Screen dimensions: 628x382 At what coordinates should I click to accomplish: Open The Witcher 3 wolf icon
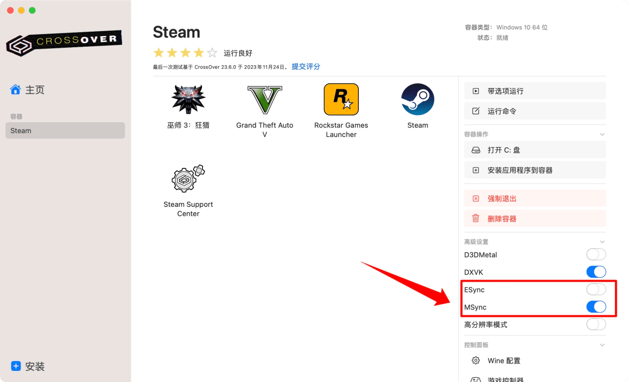(x=188, y=99)
